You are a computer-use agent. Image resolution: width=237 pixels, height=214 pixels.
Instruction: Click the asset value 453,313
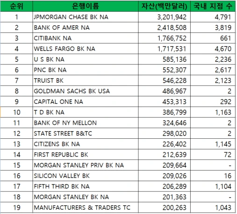point(174,102)
